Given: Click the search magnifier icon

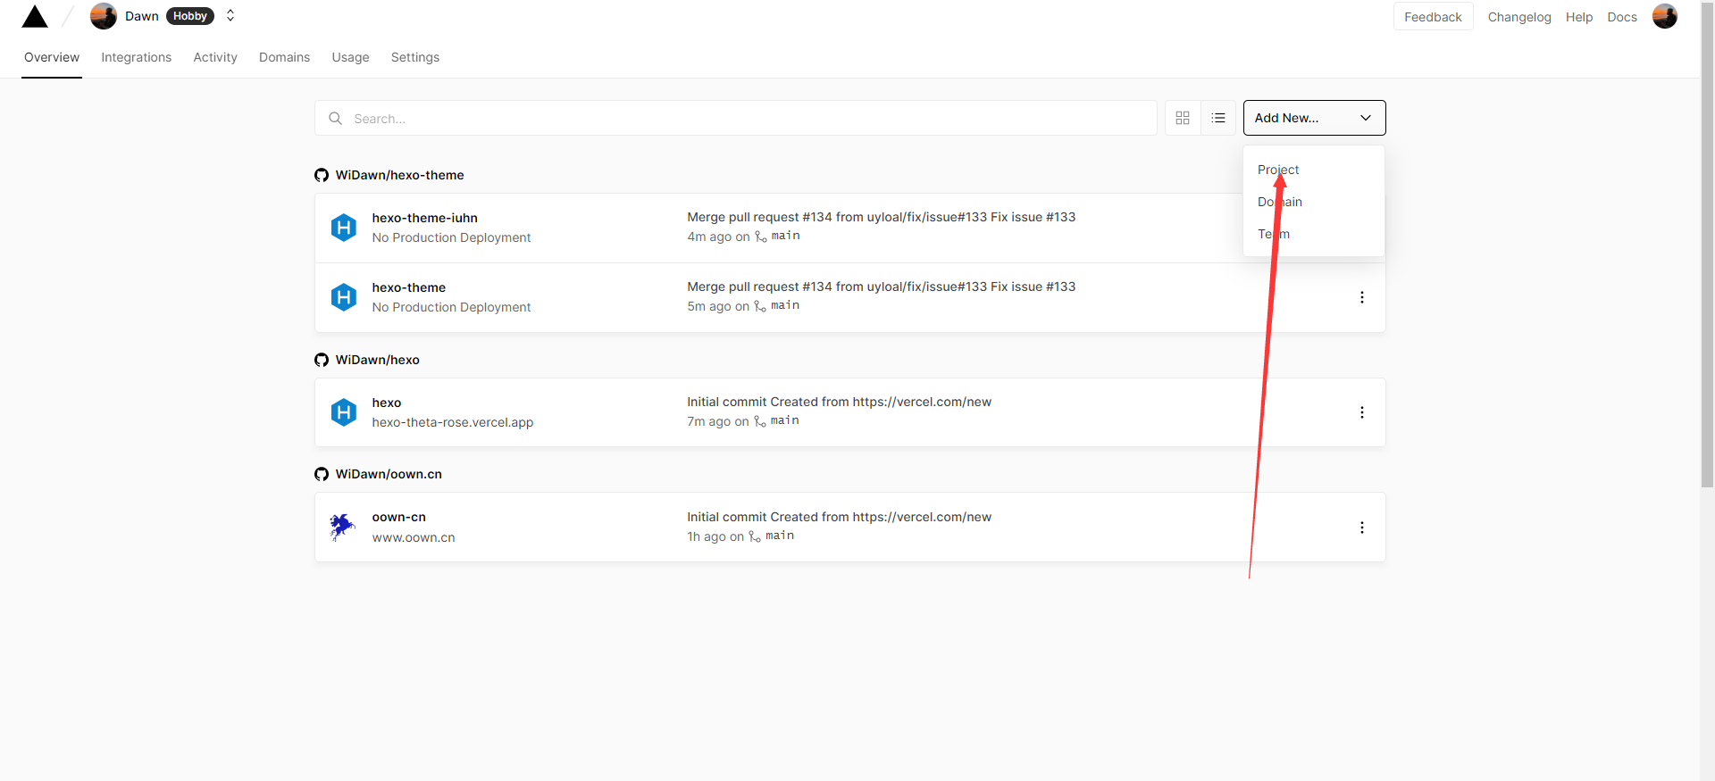Looking at the screenshot, I should point(336,118).
